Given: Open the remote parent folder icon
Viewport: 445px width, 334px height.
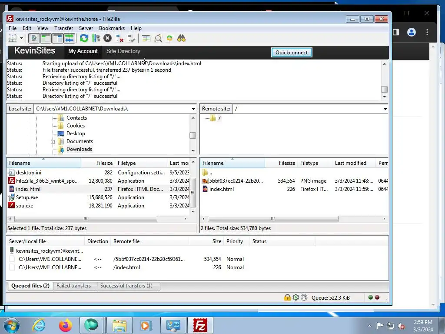Looking at the screenshot, I should (205, 172).
